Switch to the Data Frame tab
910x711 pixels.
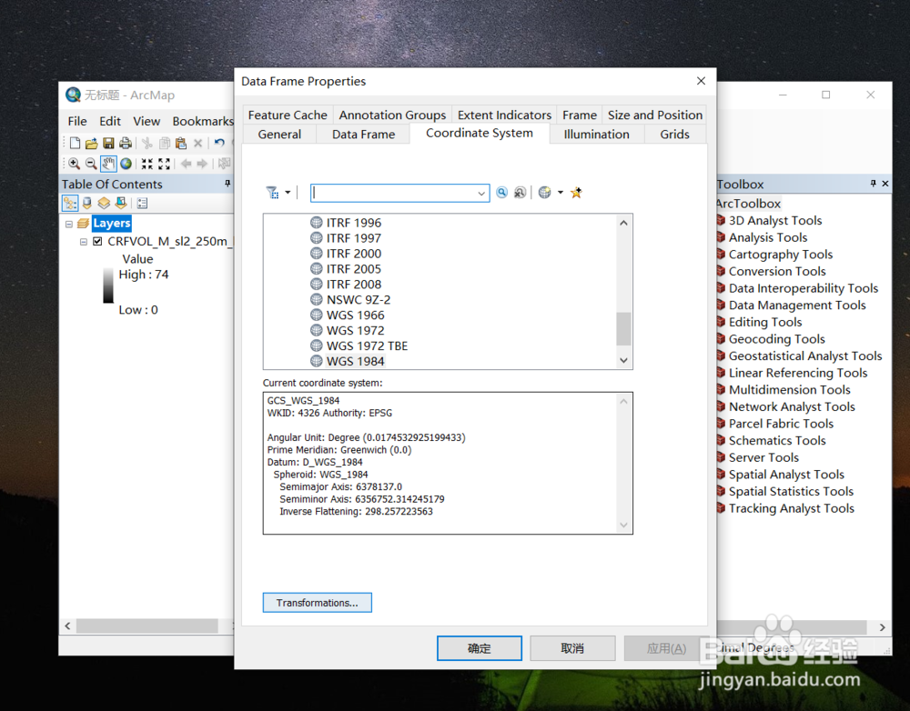pos(363,135)
